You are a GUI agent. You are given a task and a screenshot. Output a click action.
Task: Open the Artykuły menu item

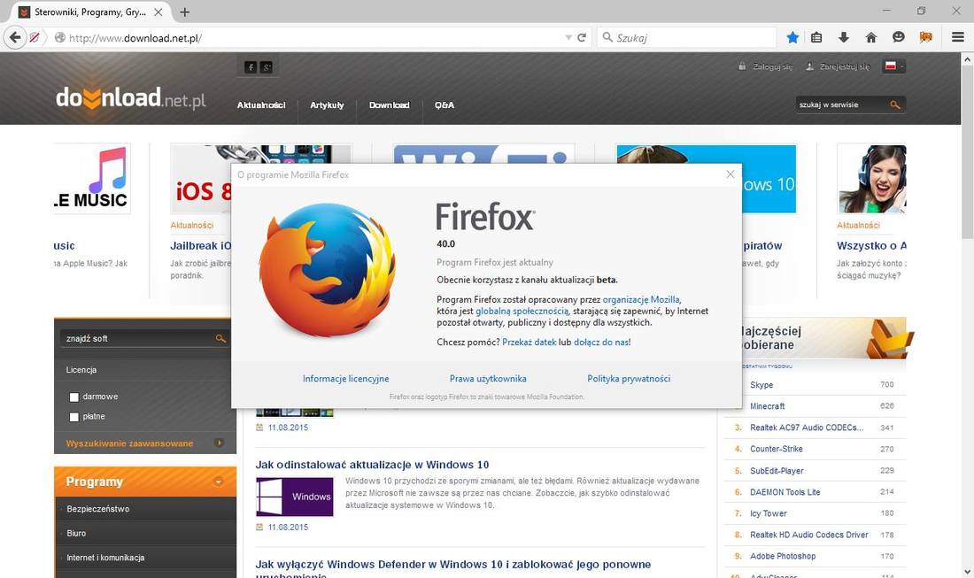pos(327,105)
